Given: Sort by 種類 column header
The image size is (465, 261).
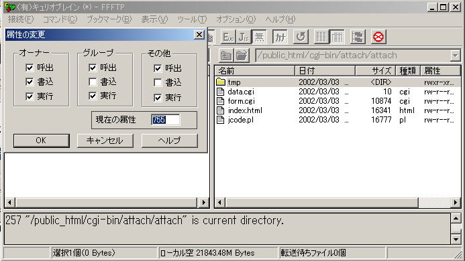Looking at the screenshot, I should [x=408, y=71].
